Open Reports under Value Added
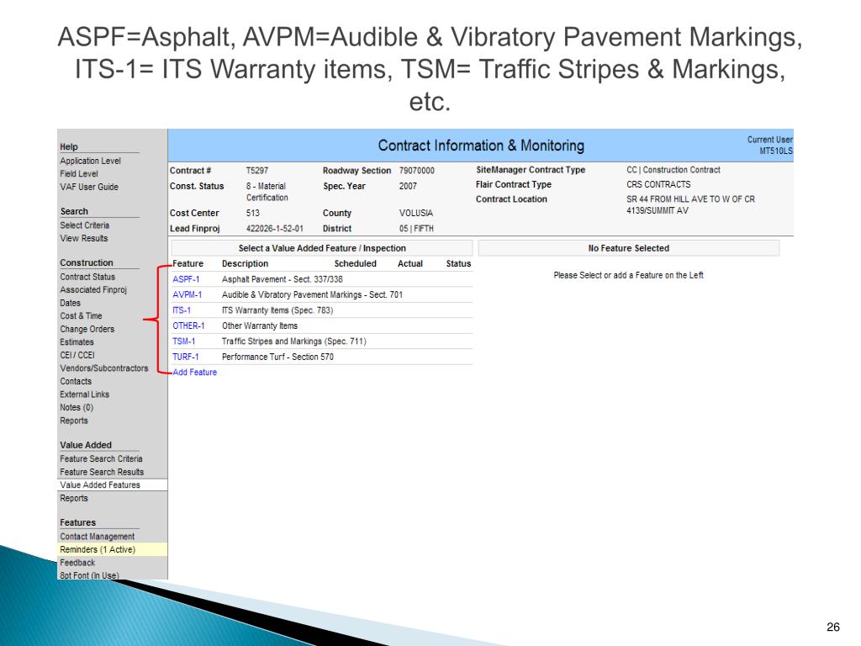Viewport: 861px width, 646px height. tap(74, 498)
